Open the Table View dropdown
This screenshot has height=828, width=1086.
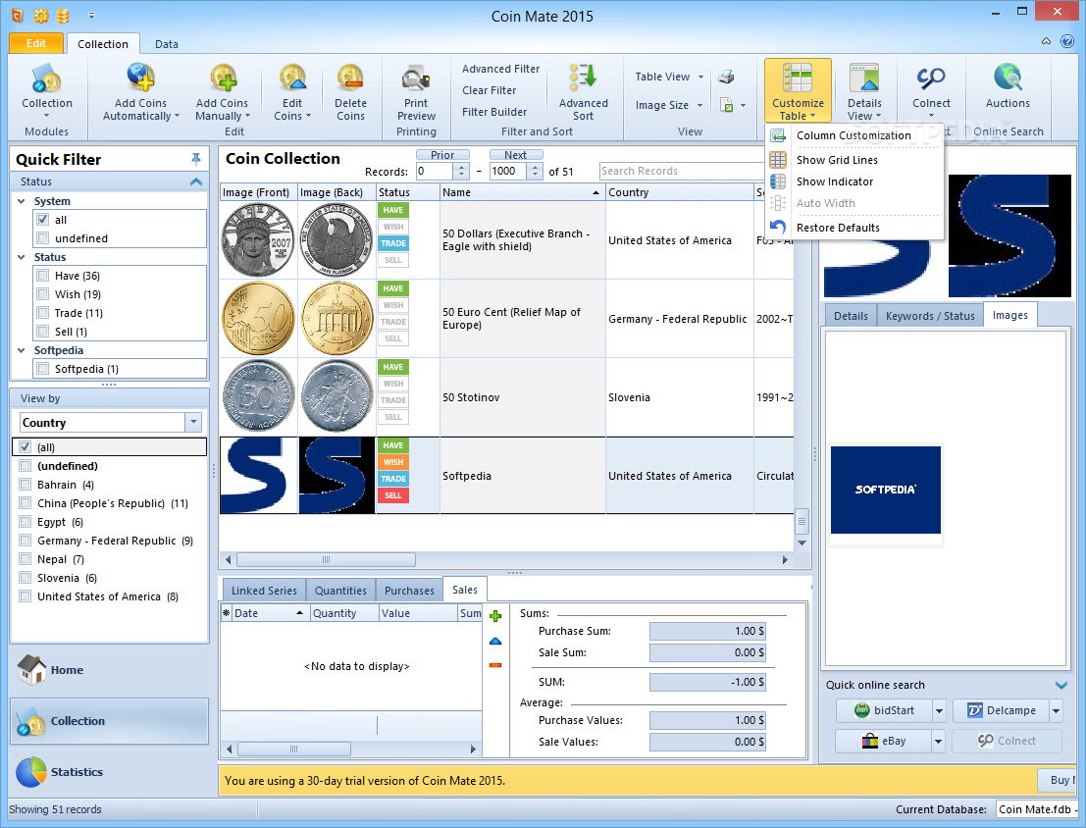(669, 77)
